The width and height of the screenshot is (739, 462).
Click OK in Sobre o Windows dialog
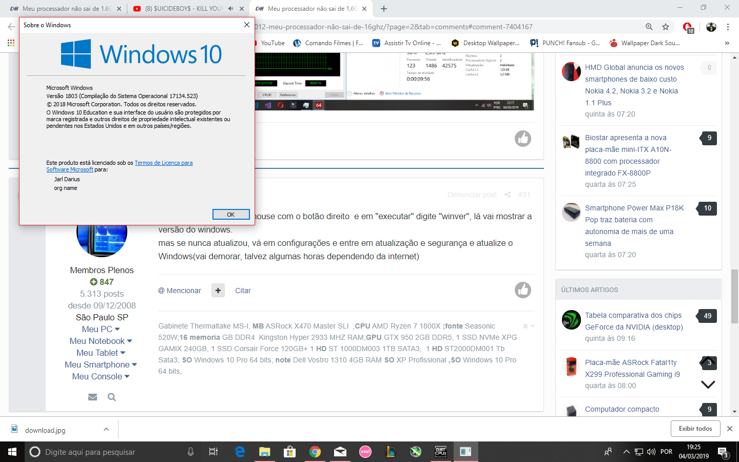[231, 215]
